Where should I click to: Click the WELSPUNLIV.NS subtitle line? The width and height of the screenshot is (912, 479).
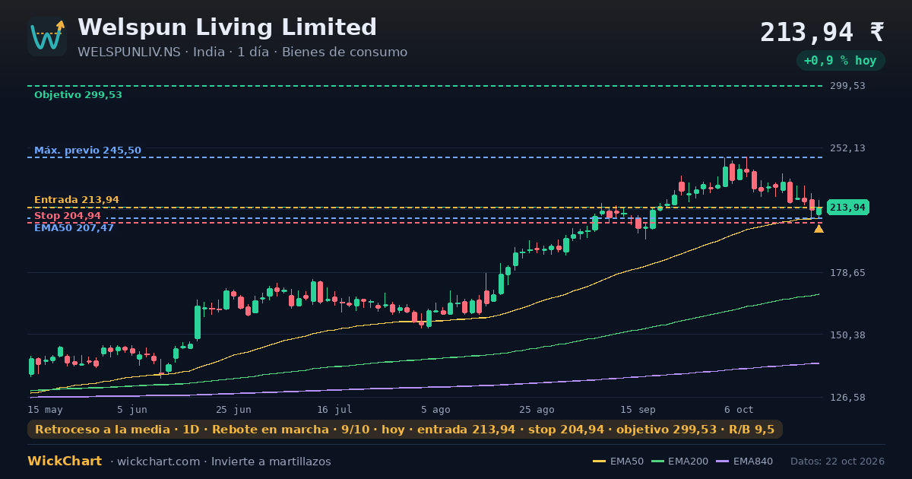242,52
